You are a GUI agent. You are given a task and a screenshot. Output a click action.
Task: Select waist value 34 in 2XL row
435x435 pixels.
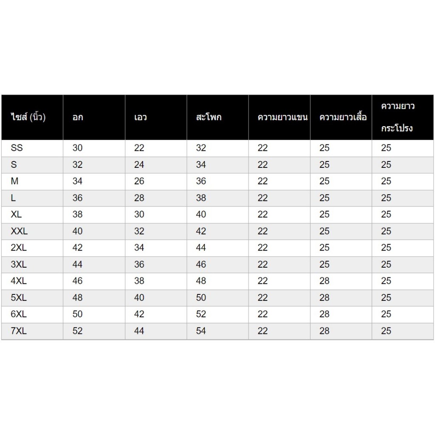pyautogui.click(x=139, y=248)
